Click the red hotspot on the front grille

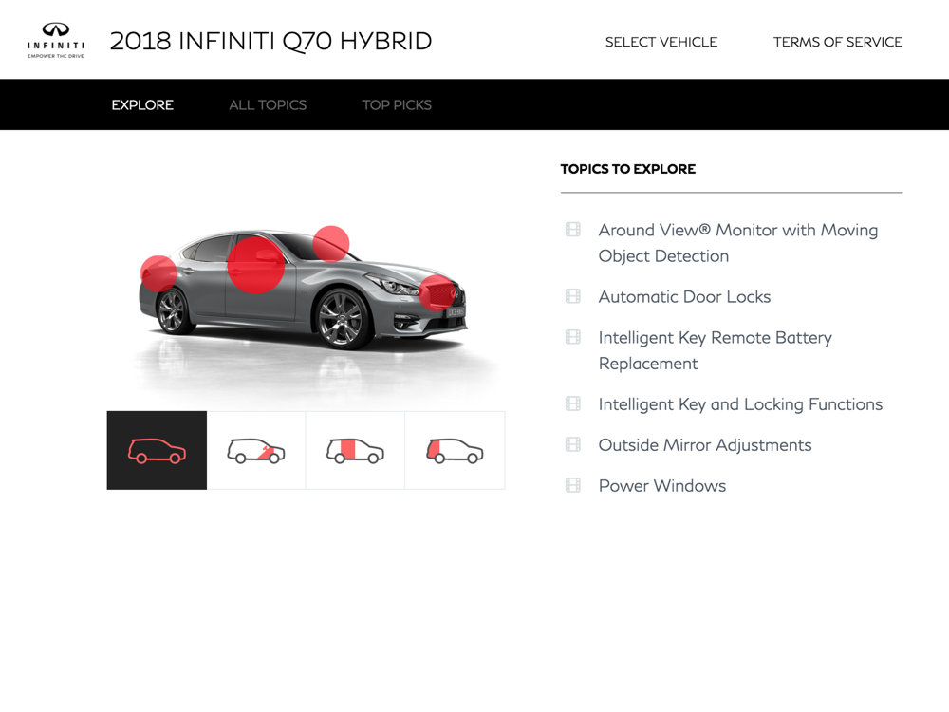437,293
